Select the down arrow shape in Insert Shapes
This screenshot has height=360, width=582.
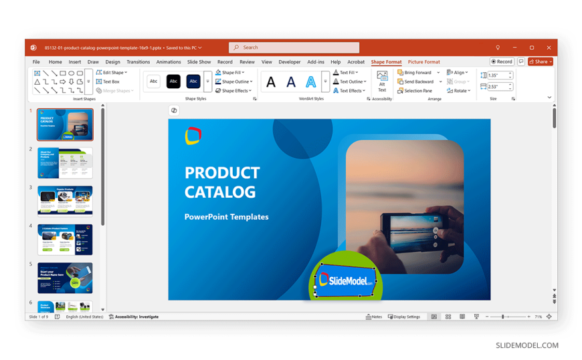72,81
